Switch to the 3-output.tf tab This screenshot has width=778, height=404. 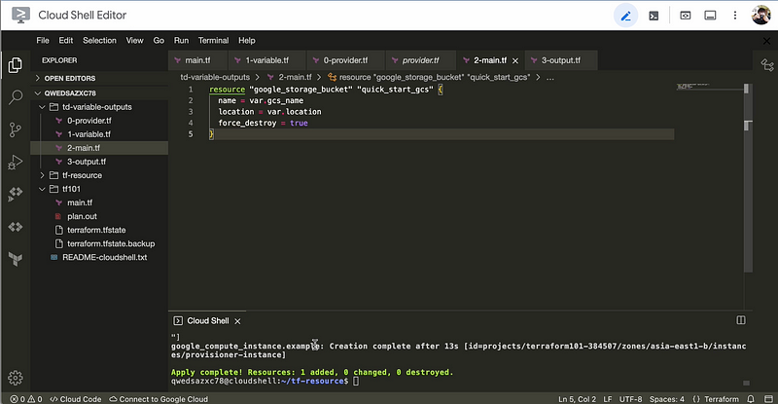point(561,60)
